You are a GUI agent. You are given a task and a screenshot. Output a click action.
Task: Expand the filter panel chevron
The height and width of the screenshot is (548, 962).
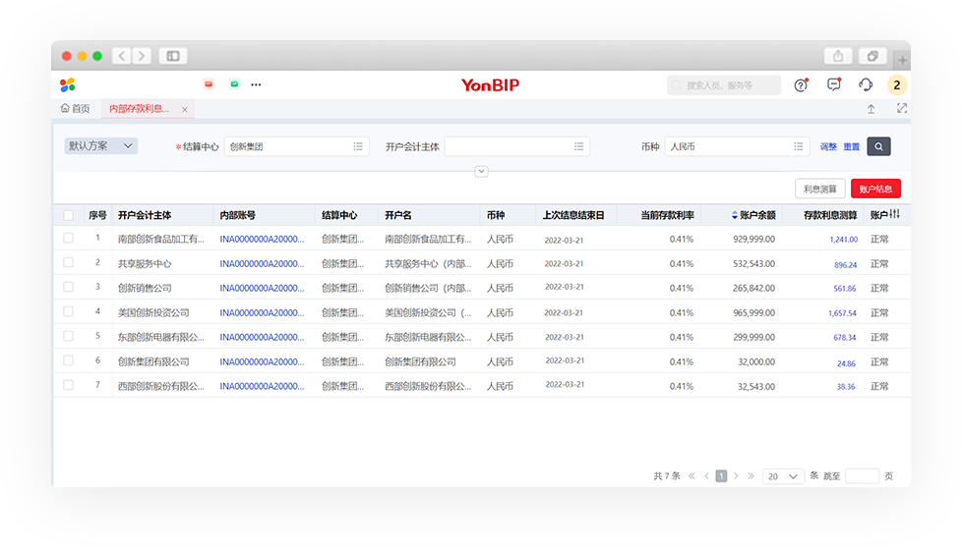(481, 172)
